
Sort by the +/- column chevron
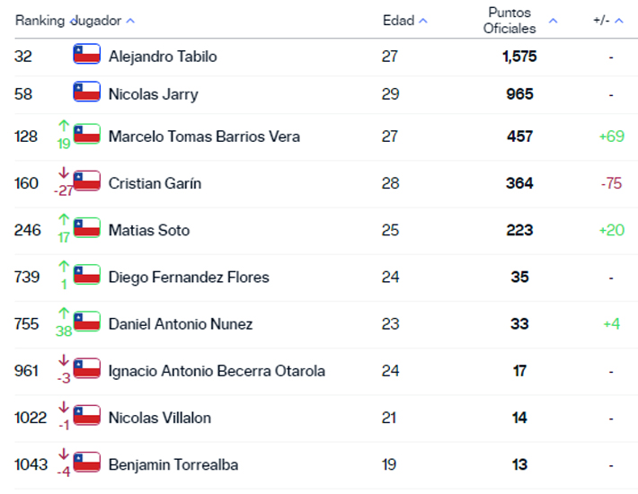[619, 21]
